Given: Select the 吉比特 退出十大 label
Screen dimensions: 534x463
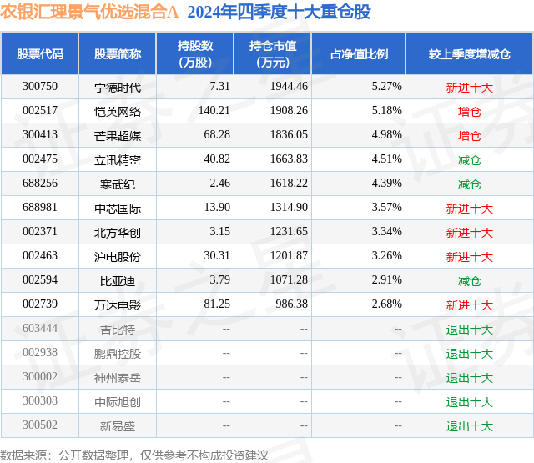Looking at the screenshot, I should (x=470, y=330).
